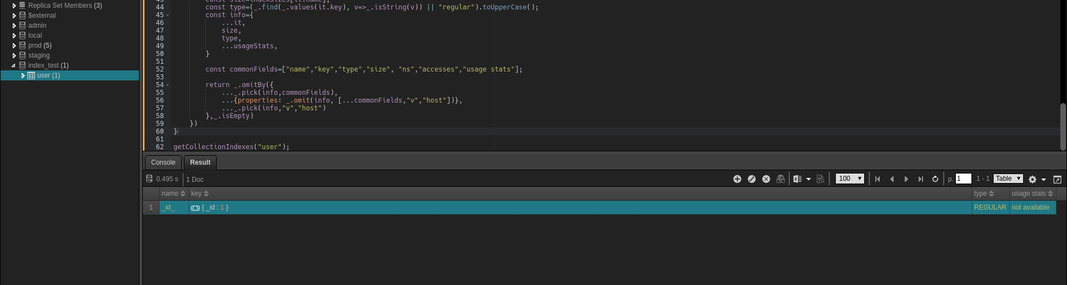Click the refresh results icon
The width and height of the screenshot is (1067, 285).
[935, 179]
